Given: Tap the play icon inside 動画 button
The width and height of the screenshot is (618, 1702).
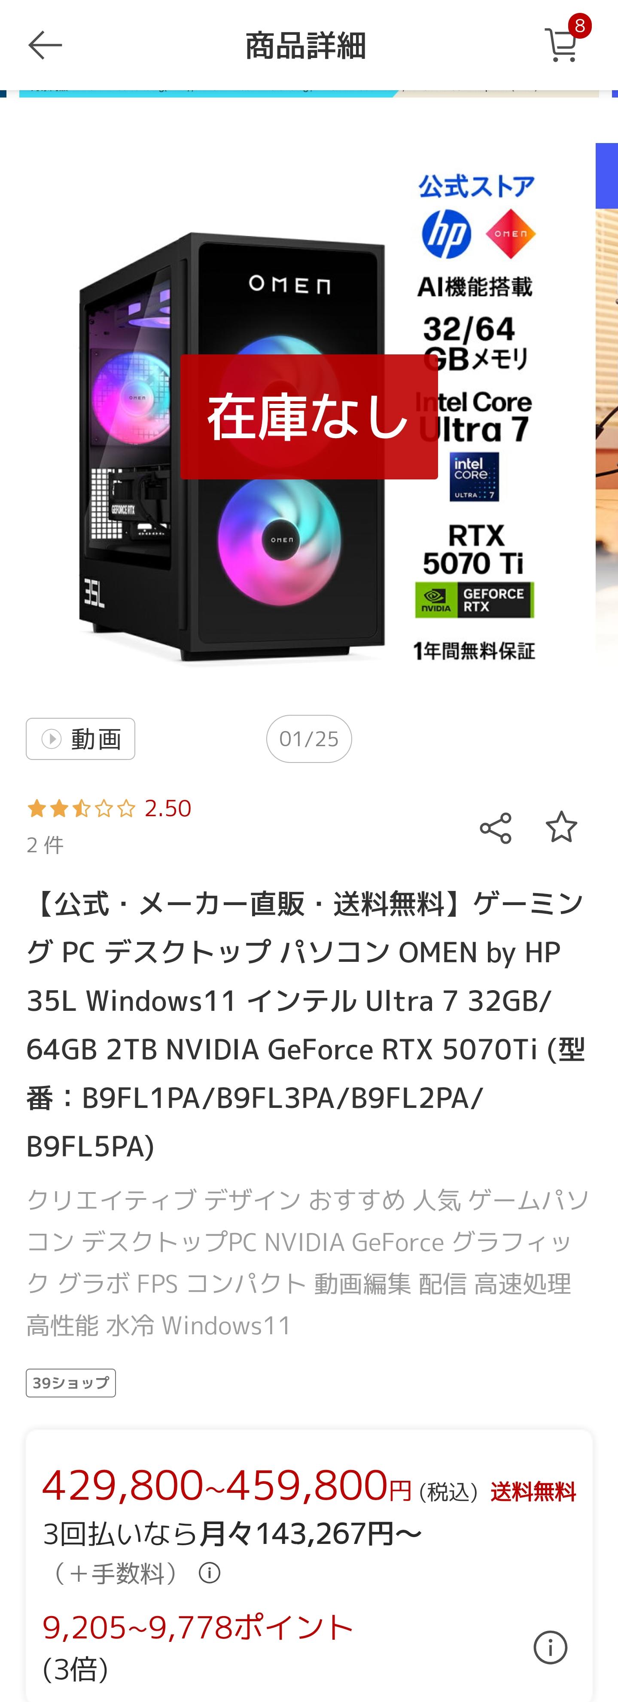Looking at the screenshot, I should pyautogui.click(x=52, y=739).
